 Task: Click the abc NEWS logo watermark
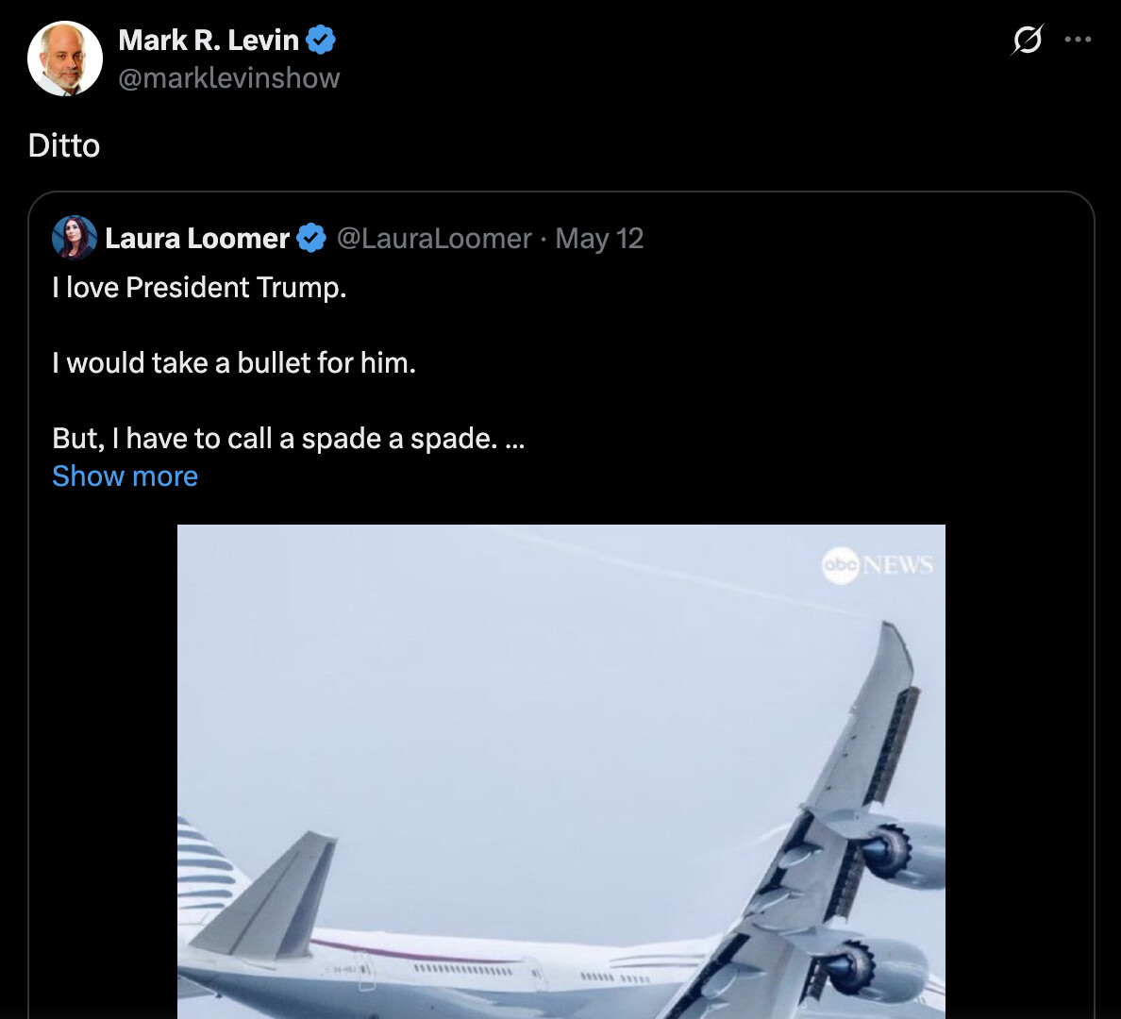point(878,565)
